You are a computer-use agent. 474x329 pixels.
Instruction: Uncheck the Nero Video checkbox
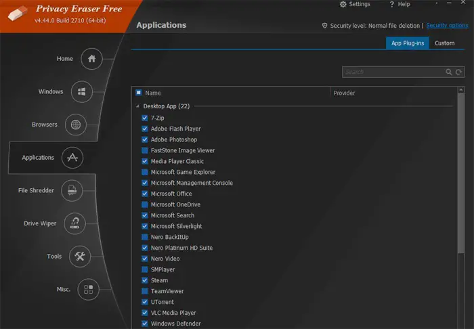click(x=145, y=259)
